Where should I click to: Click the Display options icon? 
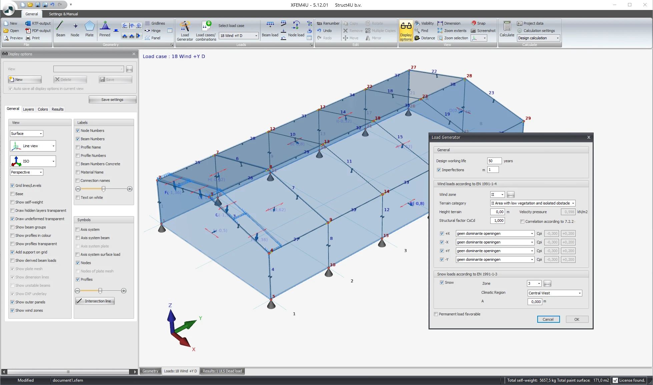(406, 31)
